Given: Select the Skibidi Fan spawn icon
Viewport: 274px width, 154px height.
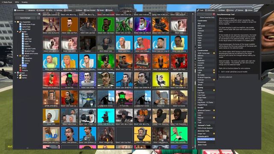Looking at the screenshot, I should tap(161, 98).
